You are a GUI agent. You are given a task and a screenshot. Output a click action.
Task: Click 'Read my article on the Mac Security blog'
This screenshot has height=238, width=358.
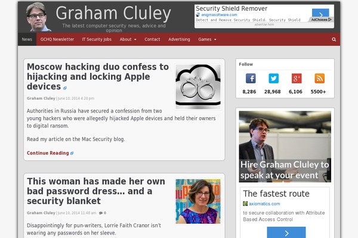[76, 139]
